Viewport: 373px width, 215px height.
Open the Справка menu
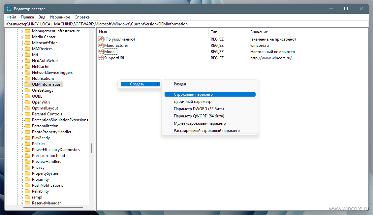pyautogui.click(x=82, y=17)
